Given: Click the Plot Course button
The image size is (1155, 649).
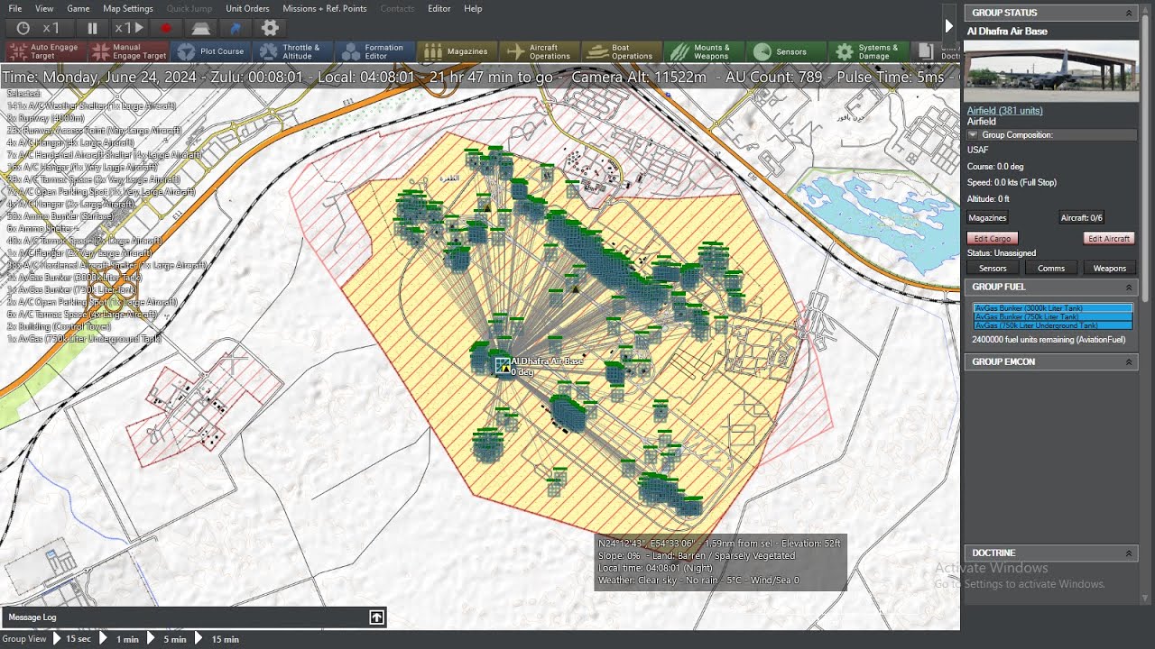Looking at the screenshot, I should [x=211, y=51].
